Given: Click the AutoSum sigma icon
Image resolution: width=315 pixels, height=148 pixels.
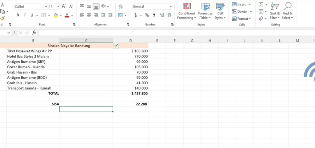Looking at the screenshot, I should (x=261, y=4).
